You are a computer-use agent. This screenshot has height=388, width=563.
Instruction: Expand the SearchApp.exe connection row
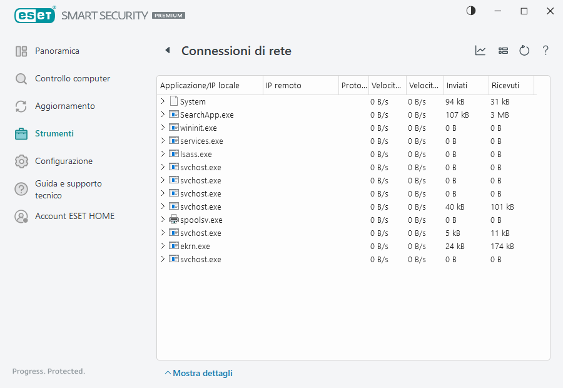163,115
